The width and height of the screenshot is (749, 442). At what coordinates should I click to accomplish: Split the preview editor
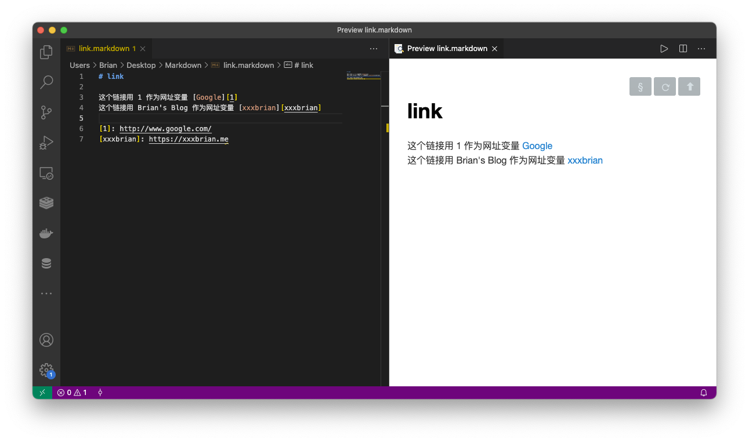click(683, 49)
